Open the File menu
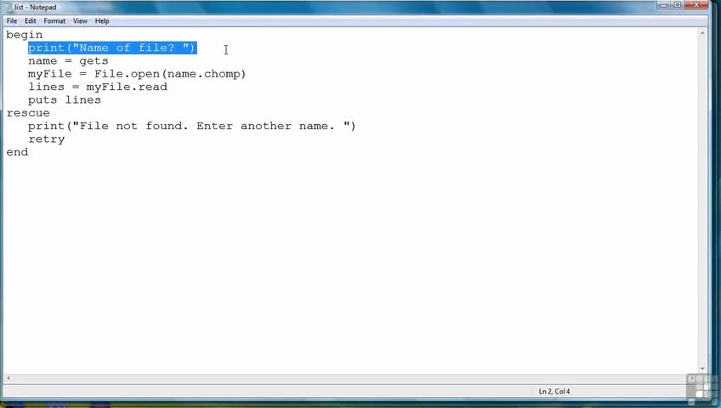Viewport: 721px width, 408px height. [12, 21]
